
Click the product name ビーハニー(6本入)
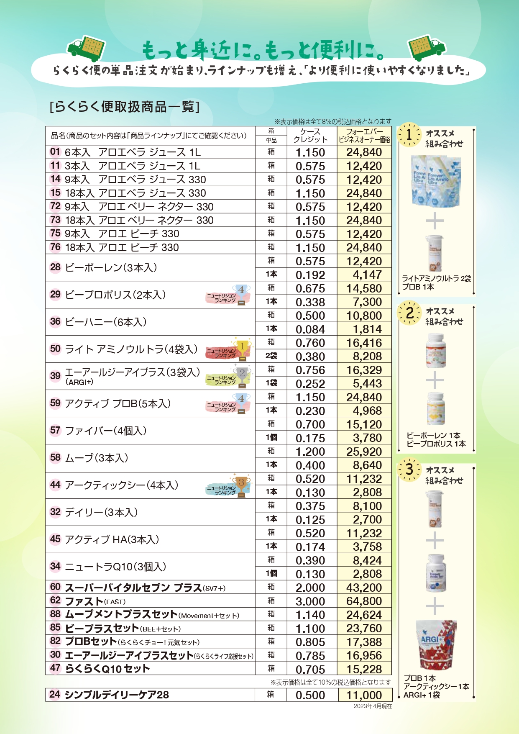[x=106, y=322]
